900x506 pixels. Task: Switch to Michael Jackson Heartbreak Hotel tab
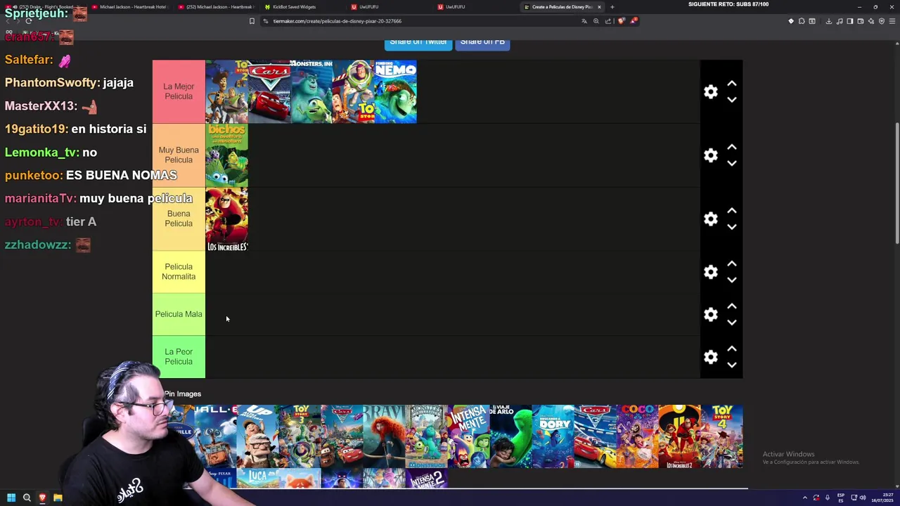129,7
